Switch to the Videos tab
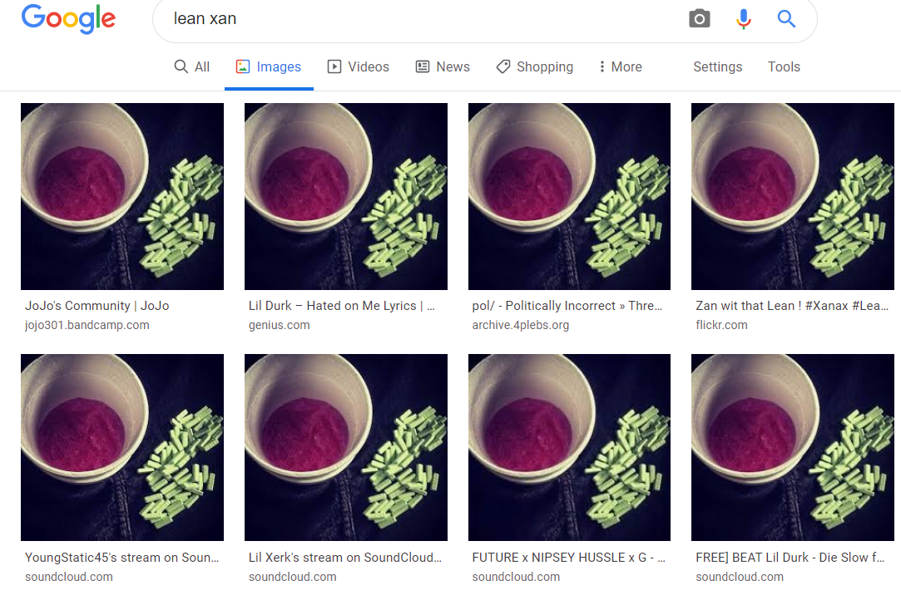Image resolution: width=901 pixels, height=600 pixels. [x=359, y=67]
